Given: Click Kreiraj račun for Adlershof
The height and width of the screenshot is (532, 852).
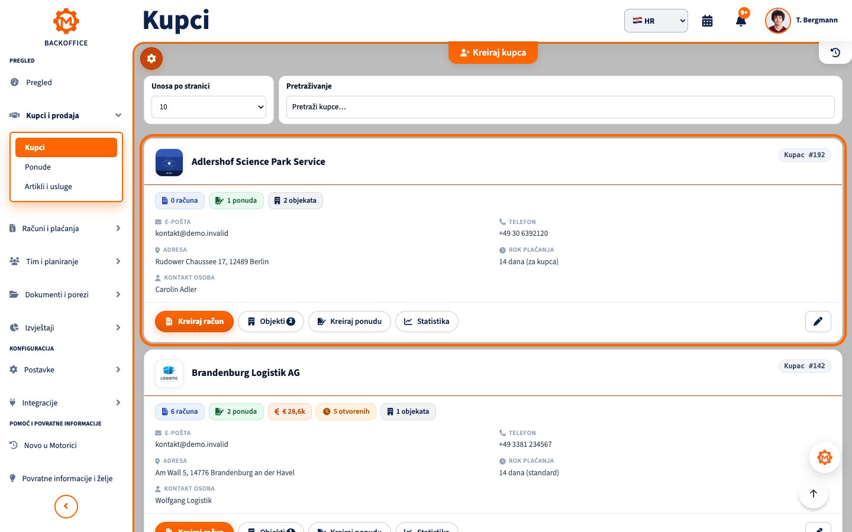Looking at the screenshot, I should [194, 322].
